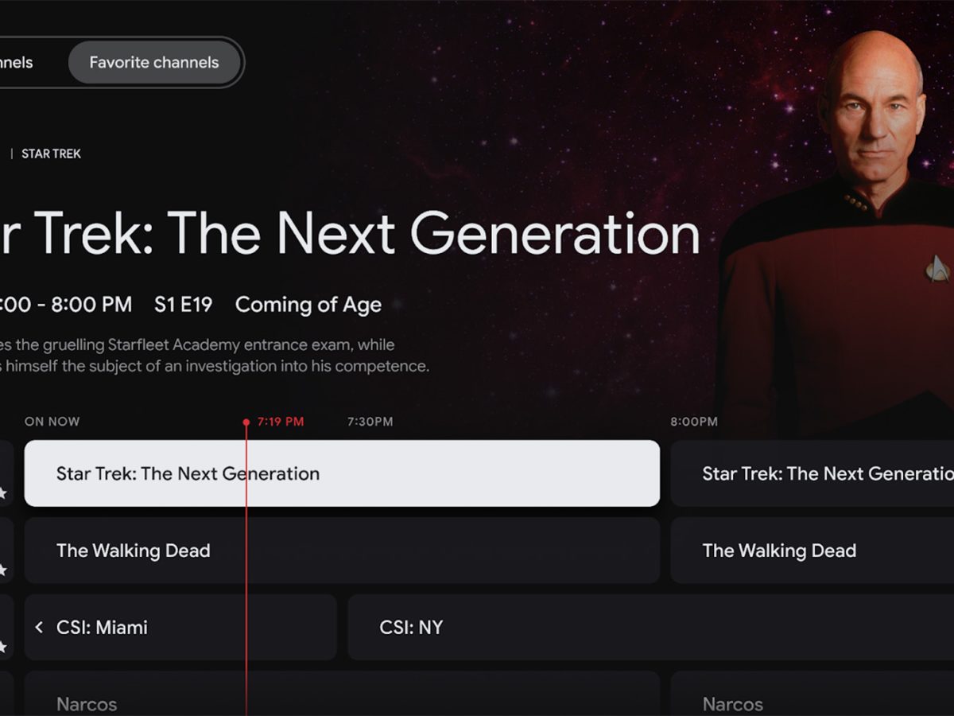This screenshot has height=716, width=954.
Task: Click the ON NOW column header
Action: click(x=52, y=422)
